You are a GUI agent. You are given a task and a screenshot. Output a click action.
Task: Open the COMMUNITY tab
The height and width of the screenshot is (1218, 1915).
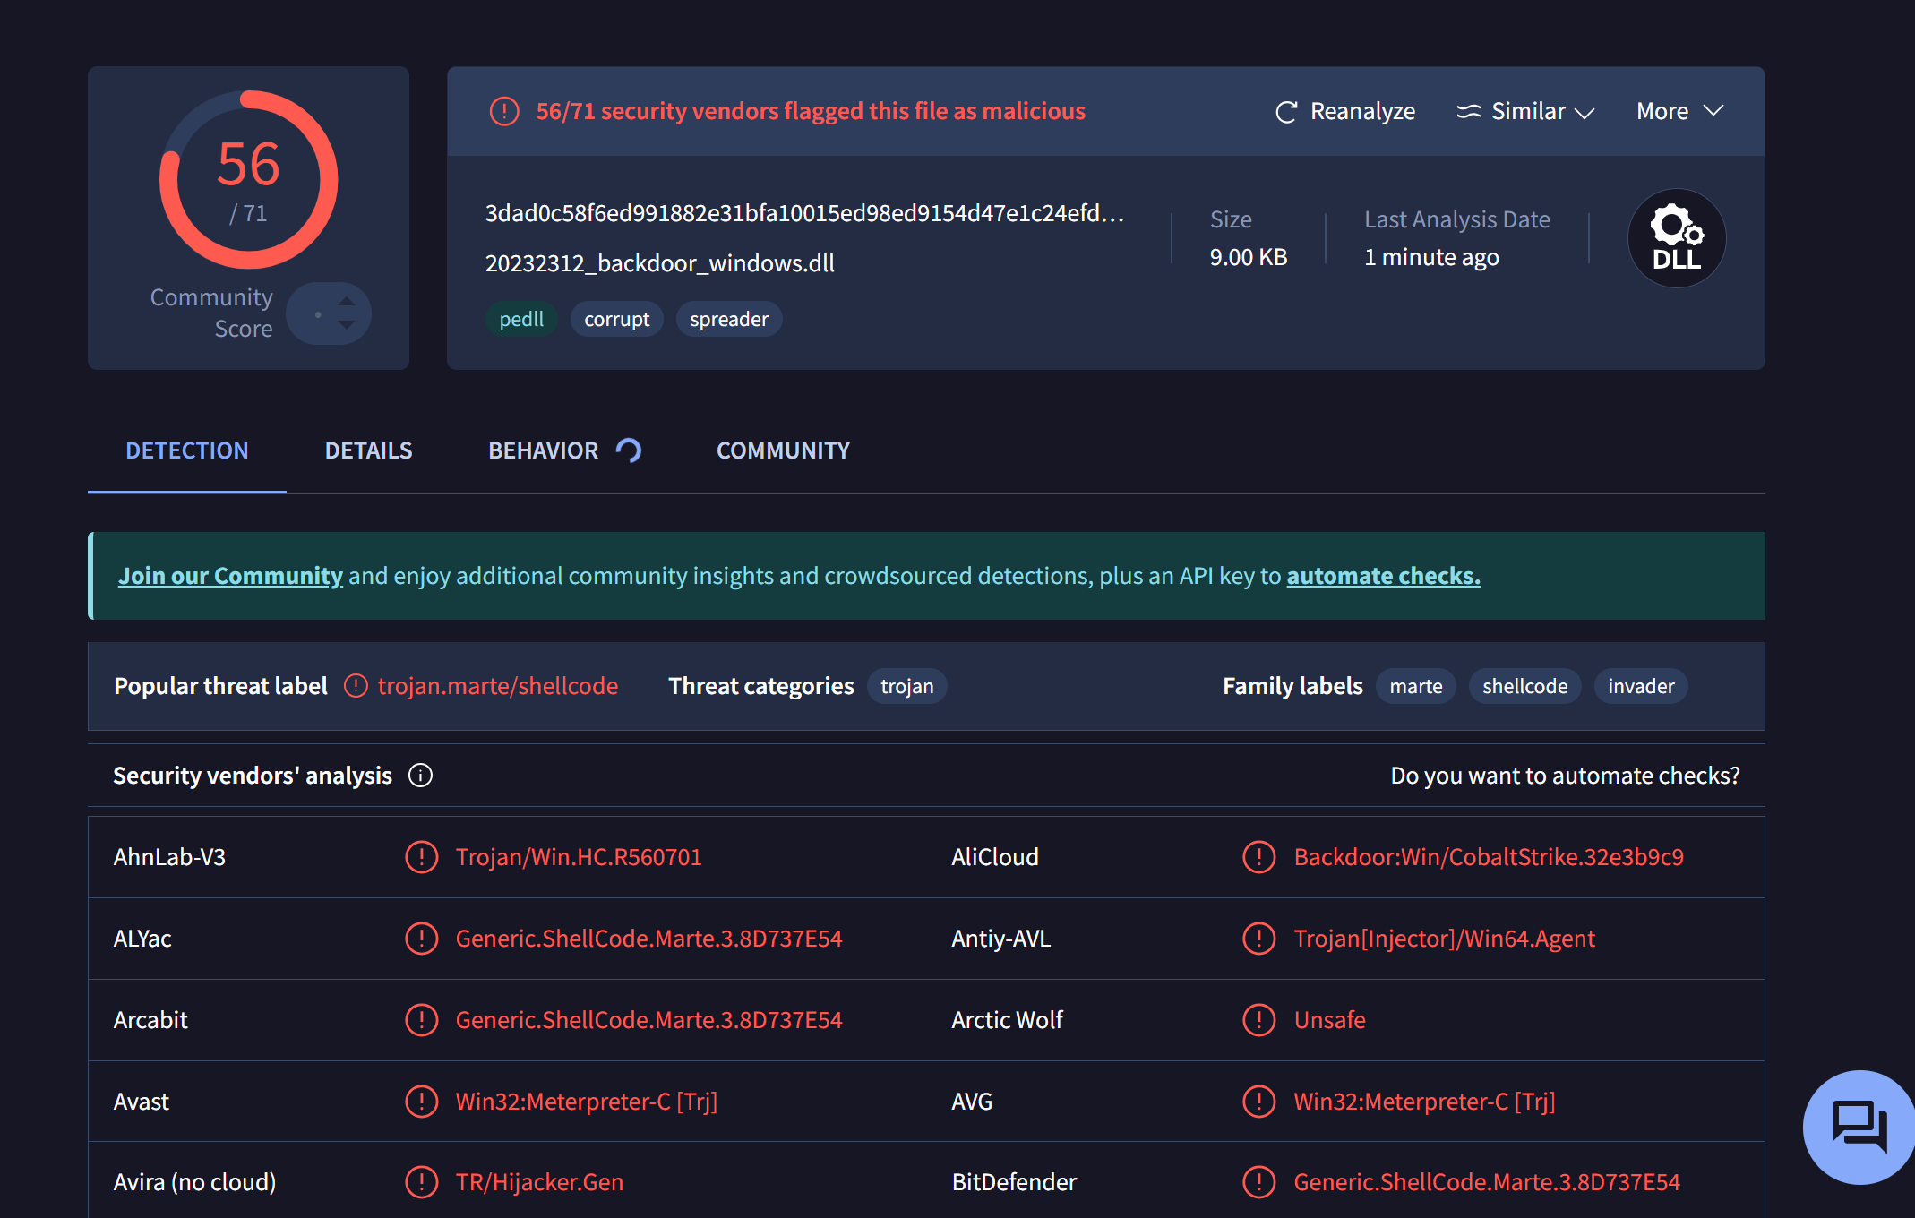783,450
